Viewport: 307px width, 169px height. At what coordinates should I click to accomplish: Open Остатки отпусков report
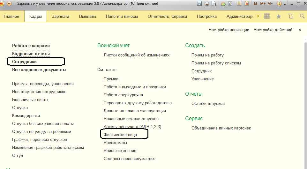point(208,104)
